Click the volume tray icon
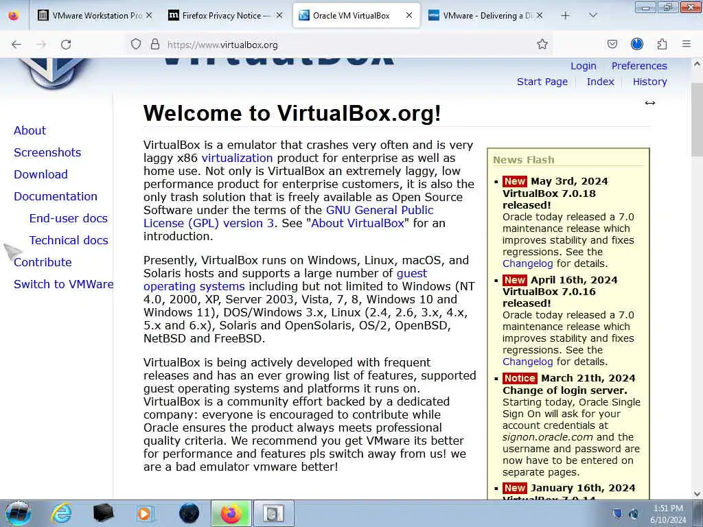 pos(634,513)
